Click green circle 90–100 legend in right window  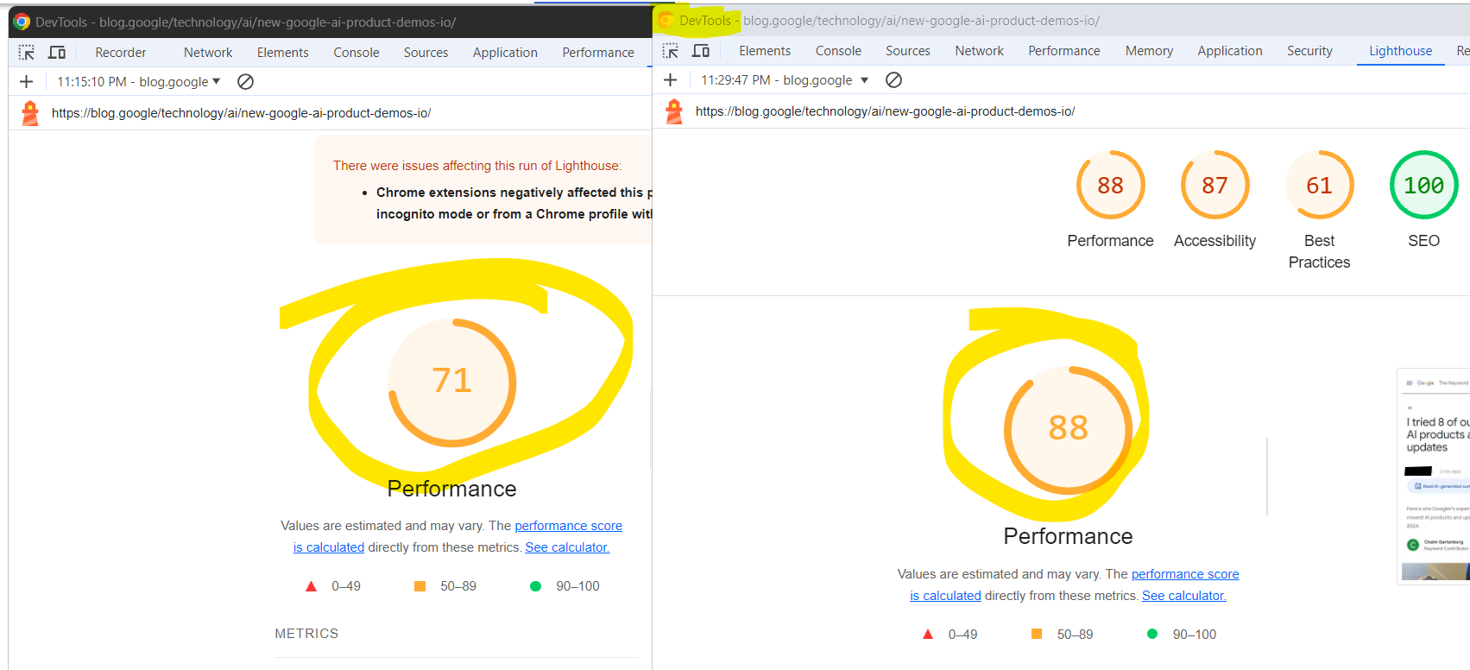1181,635
